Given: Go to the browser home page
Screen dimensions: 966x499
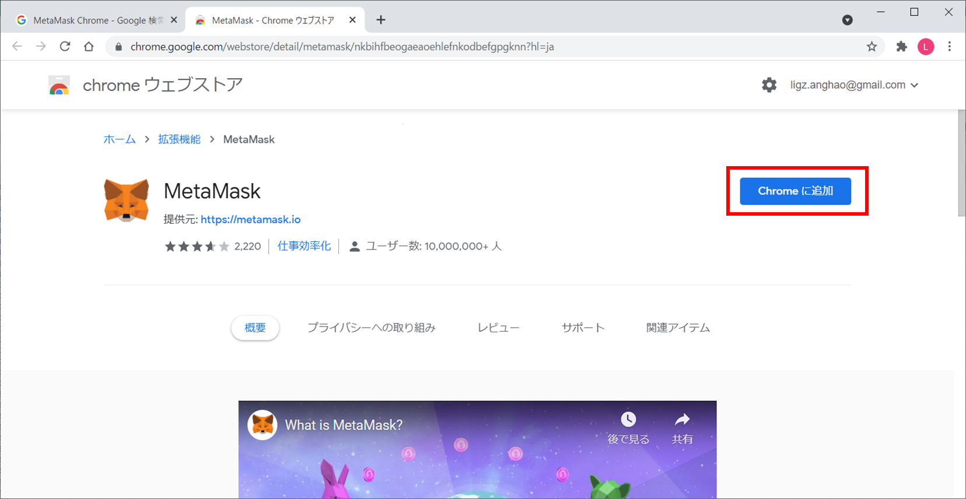Looking at the screenshot, I should click(89, 47).
